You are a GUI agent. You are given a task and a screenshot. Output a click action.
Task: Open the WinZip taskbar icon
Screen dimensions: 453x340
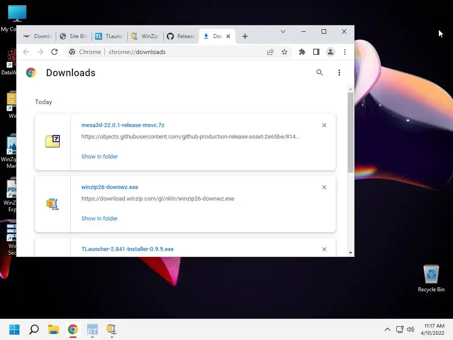pyautogui.click(x=111, y=329)
